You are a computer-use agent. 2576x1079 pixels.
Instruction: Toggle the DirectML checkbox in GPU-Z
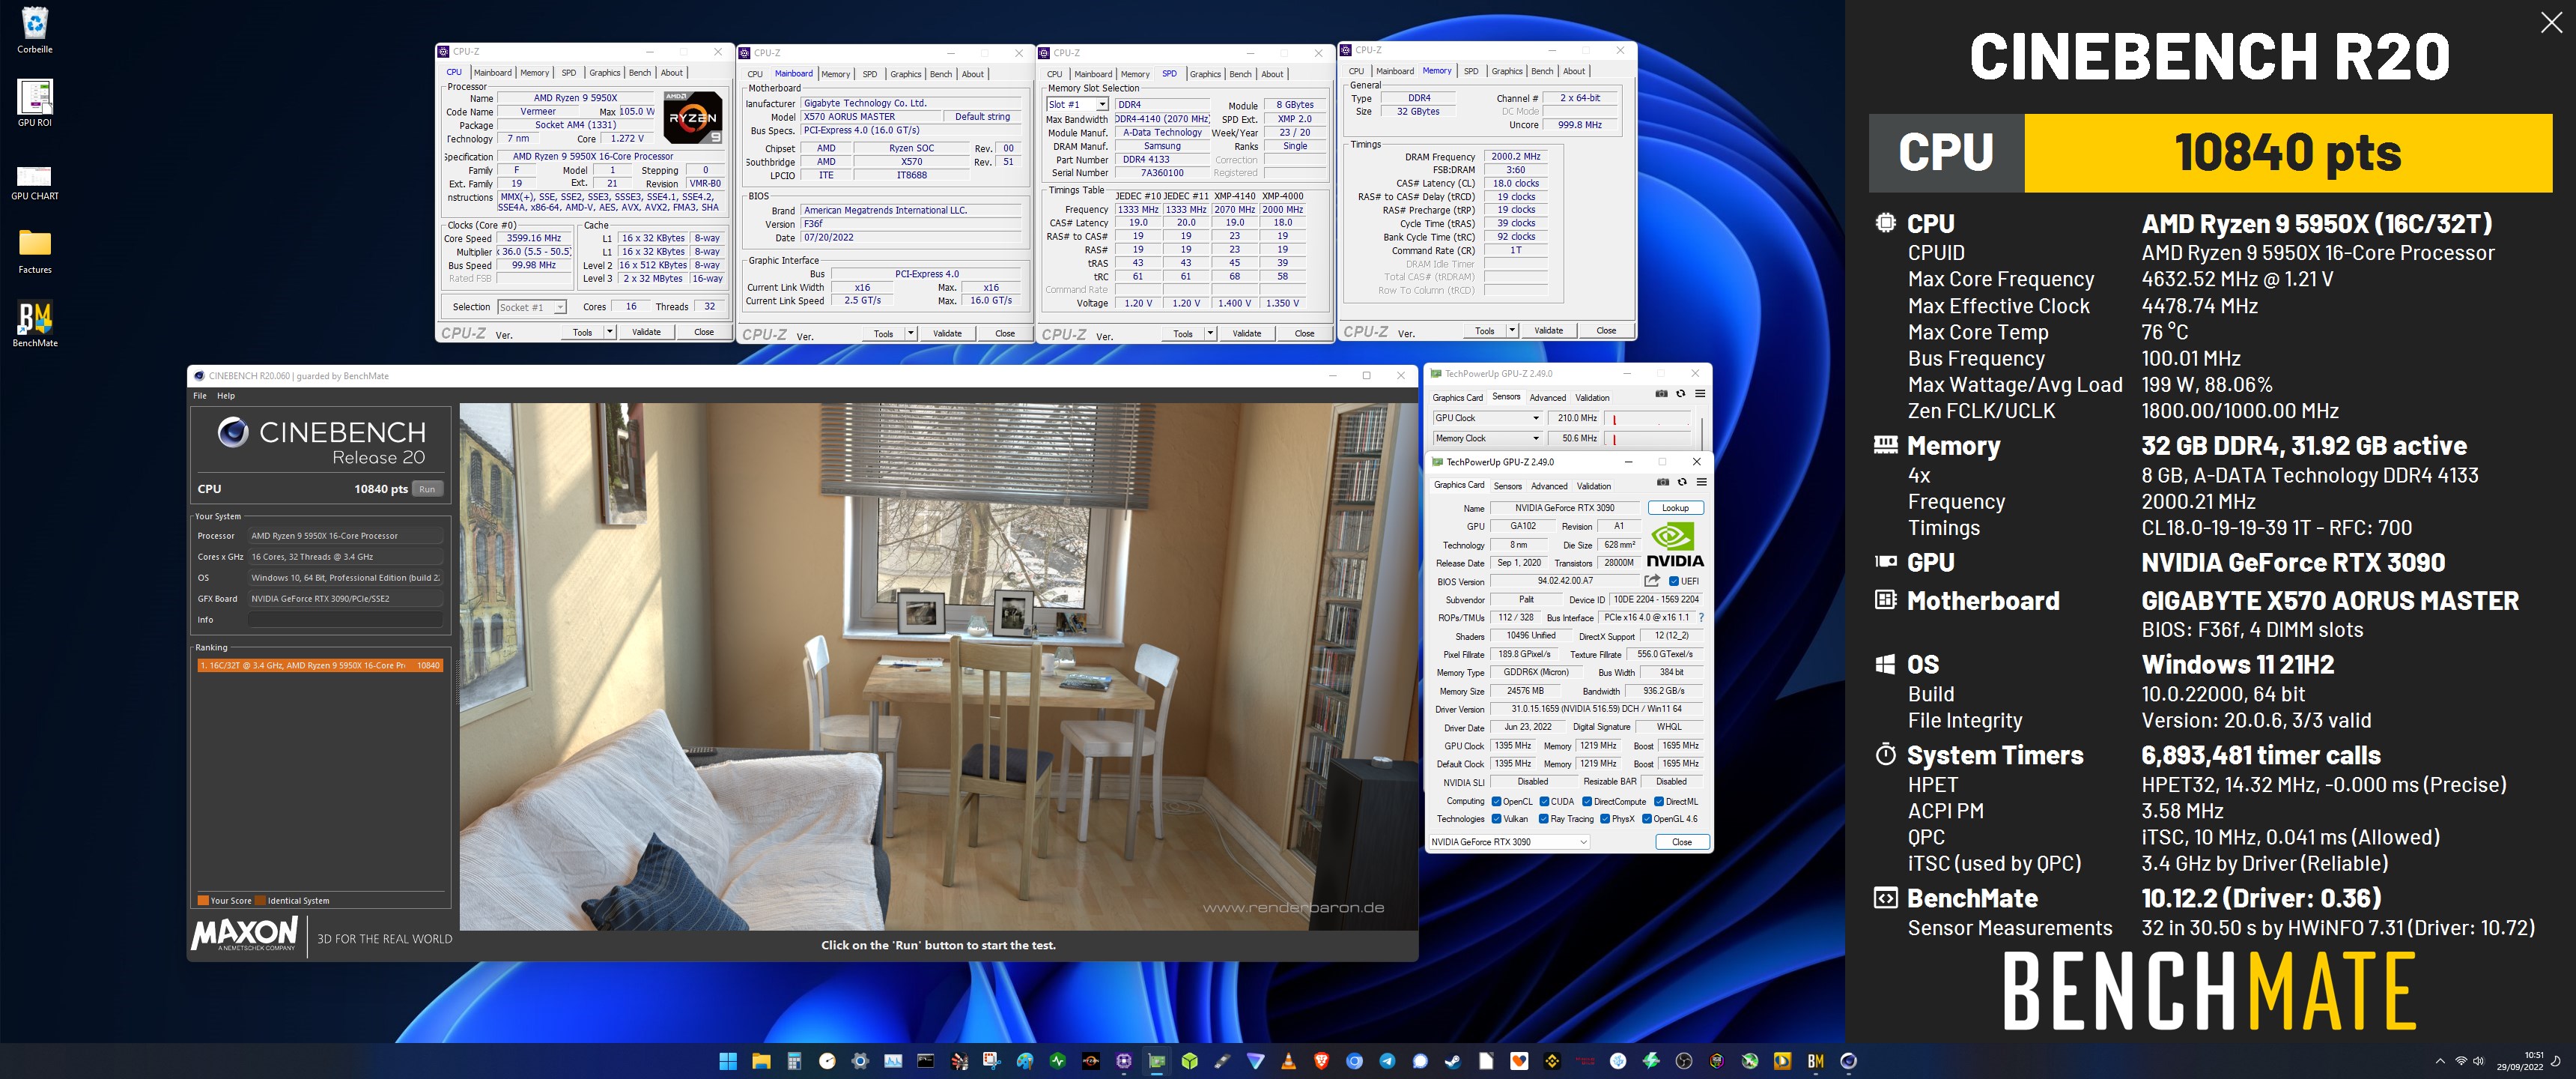tap(1659, 802)
